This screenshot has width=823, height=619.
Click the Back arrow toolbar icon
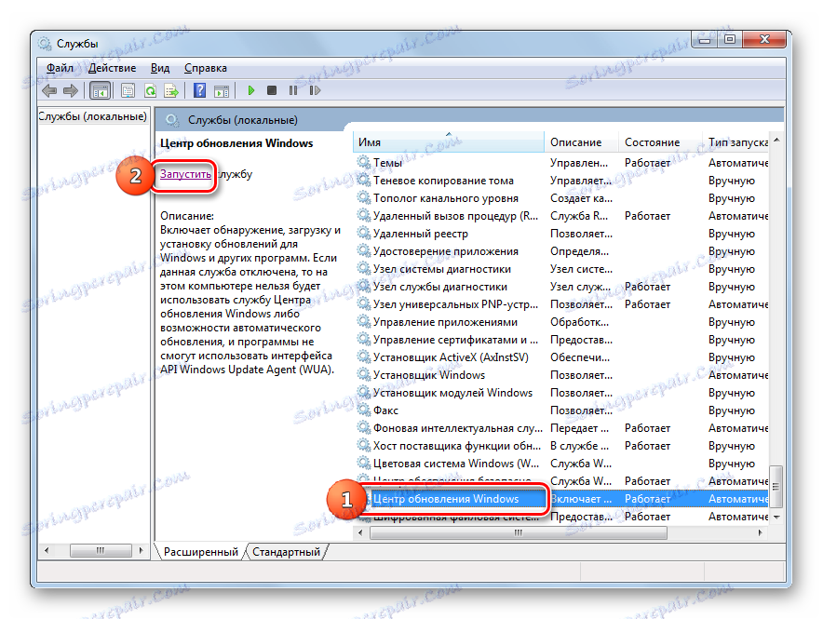point(49,90)
